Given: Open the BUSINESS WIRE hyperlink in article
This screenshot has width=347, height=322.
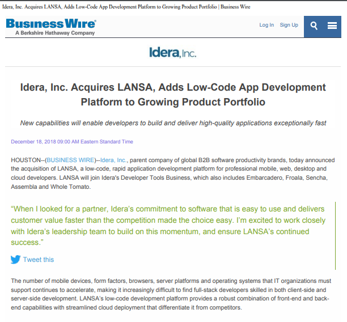Looking at the screenshot, I should pos(71,160).
